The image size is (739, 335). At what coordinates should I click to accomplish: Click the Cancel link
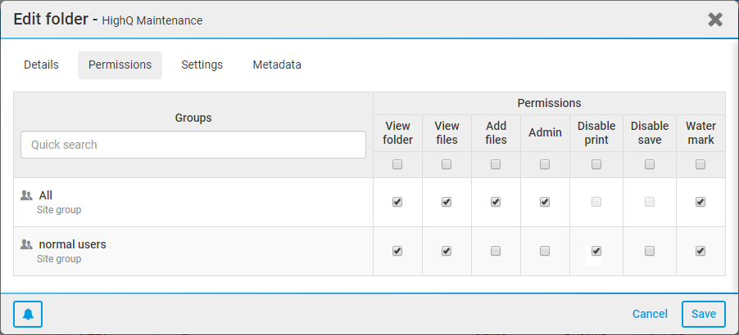pyautogui.click(x=650, y=314)
